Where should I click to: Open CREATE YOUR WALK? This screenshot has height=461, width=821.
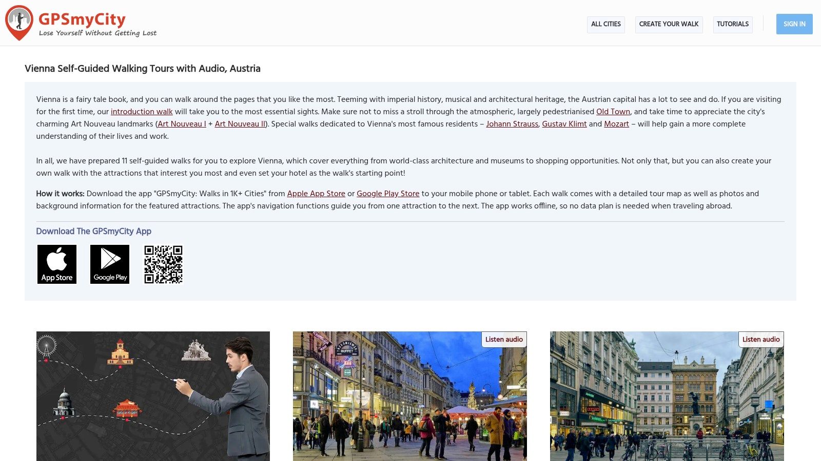669,24
